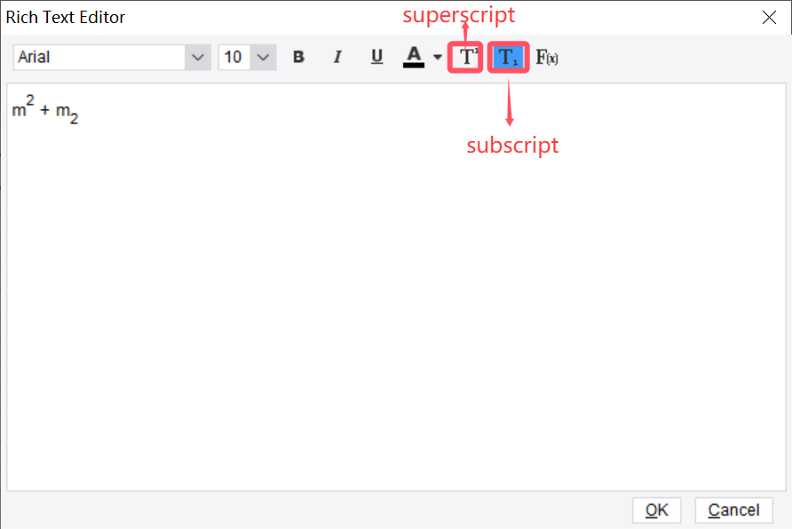This screenshot has width=792, height=529.
Task: Toggle bold for the equation text
Action: 298,57
